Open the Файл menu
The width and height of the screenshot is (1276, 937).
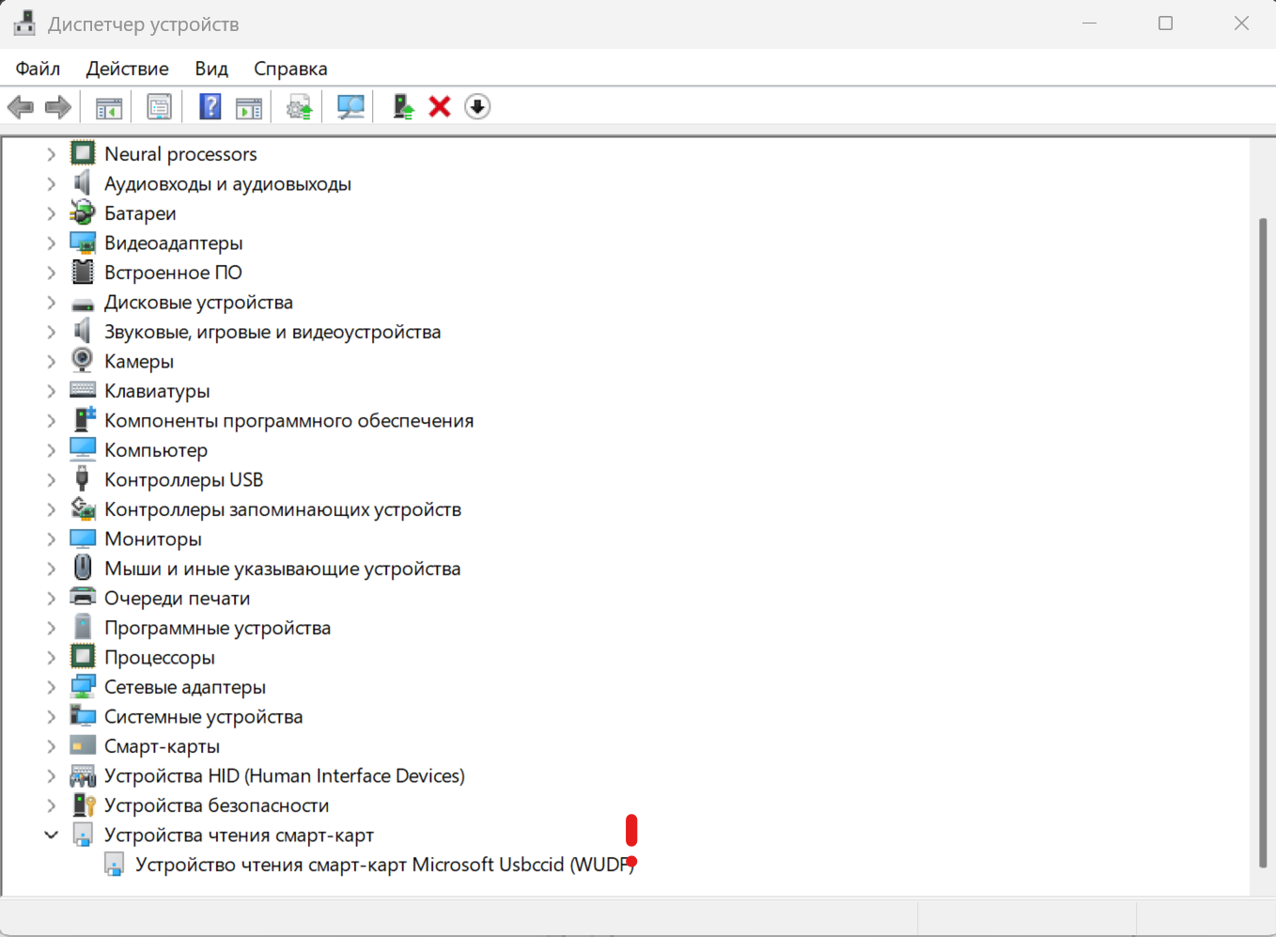38,69
